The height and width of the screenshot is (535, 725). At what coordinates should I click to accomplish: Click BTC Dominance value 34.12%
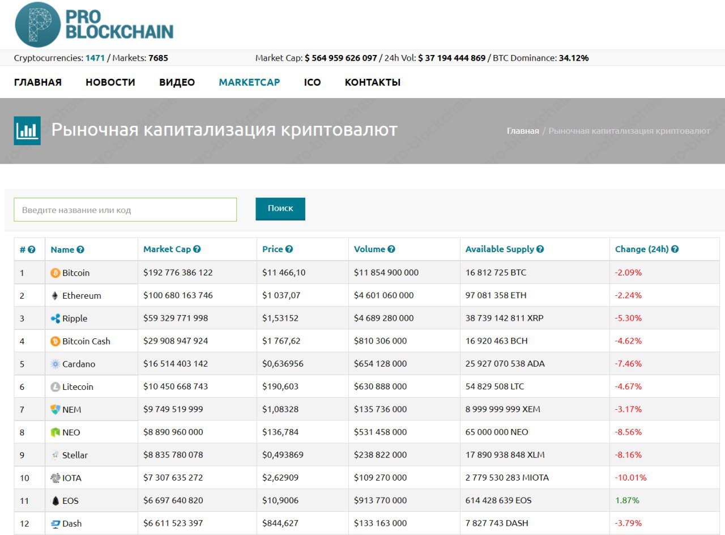coord(574,58)
